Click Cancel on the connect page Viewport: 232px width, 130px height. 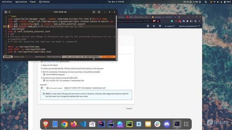point(129,108)
